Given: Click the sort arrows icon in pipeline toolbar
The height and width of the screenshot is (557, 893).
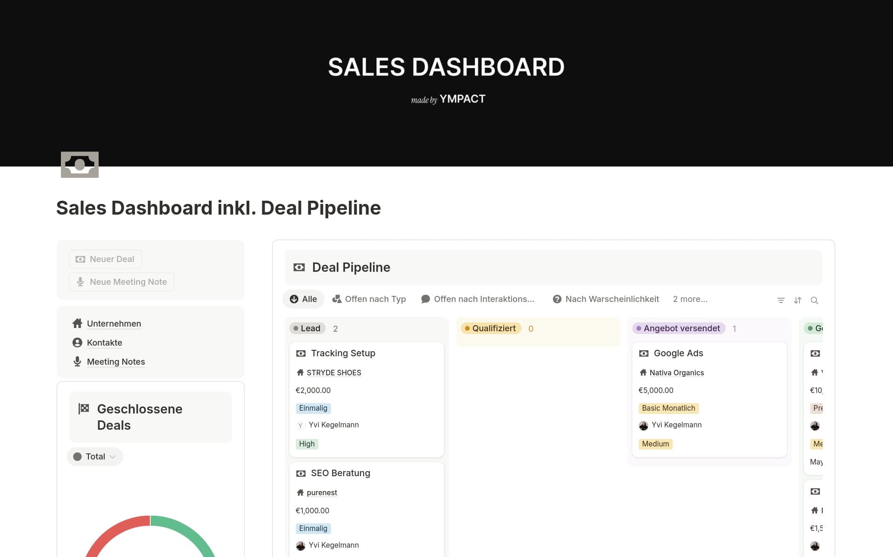Looking at the screenshot, I should click(798, 301).
